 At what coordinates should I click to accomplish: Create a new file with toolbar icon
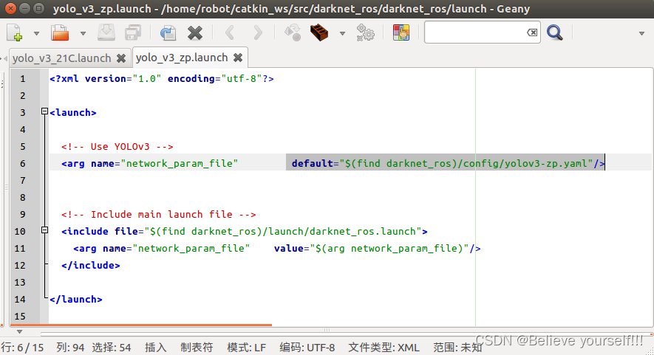click(15, 32)
